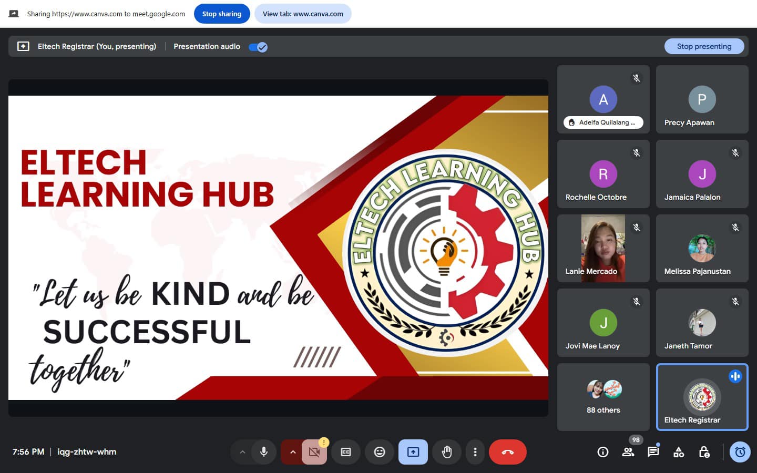
Task: Click the alarm clock timer icon
Action: click(x=740, y=452)
